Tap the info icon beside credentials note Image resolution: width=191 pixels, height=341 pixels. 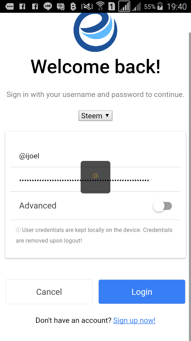(18, 230)
